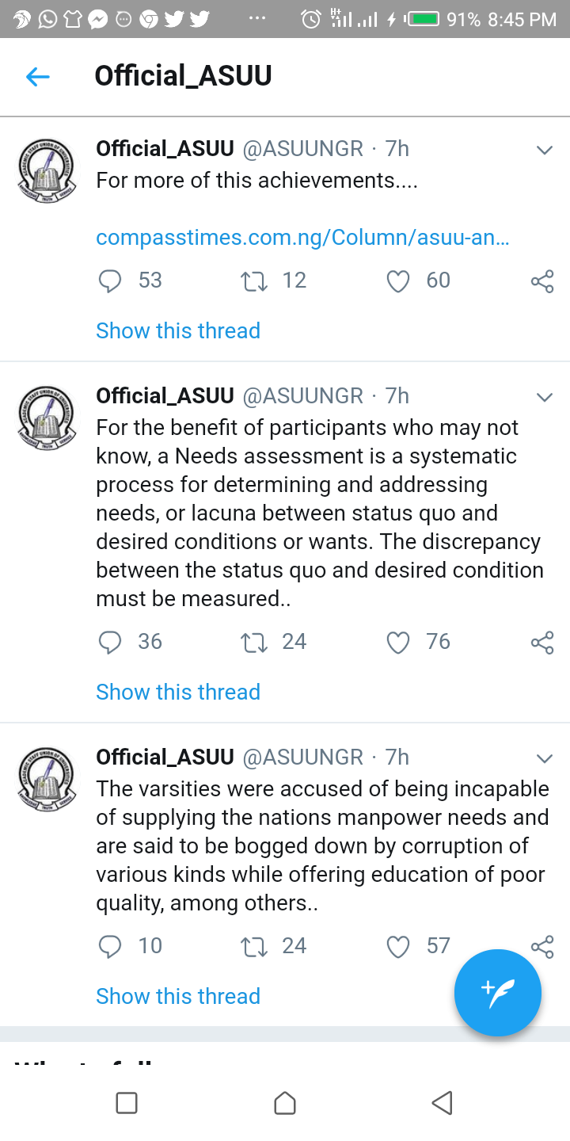
Task: Share the Needs assessment tweet
Action: pos(542,643)
